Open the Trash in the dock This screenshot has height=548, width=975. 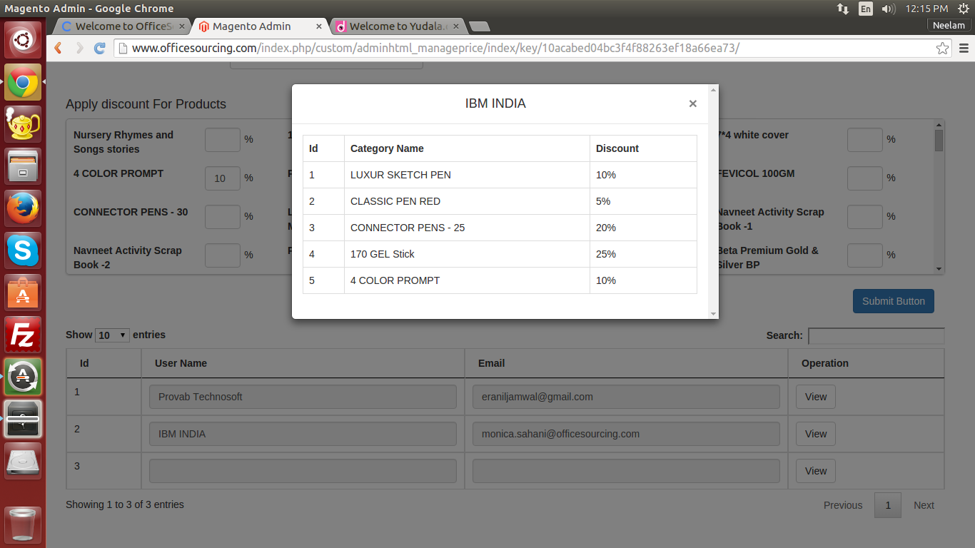pos(23,525)
